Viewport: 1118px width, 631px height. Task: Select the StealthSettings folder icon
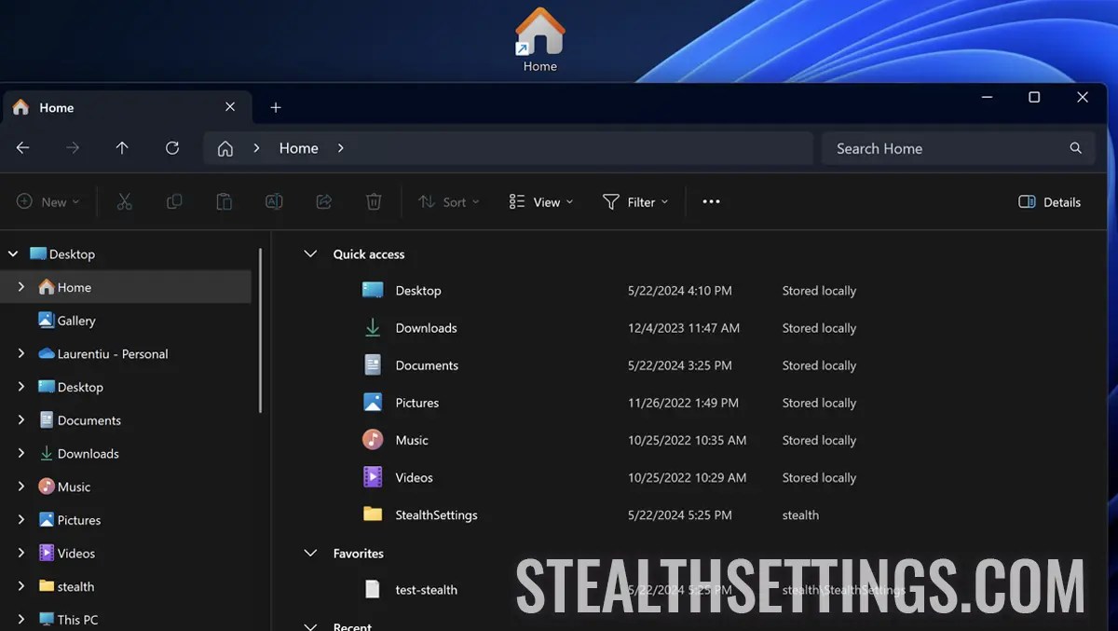point(373,514)
